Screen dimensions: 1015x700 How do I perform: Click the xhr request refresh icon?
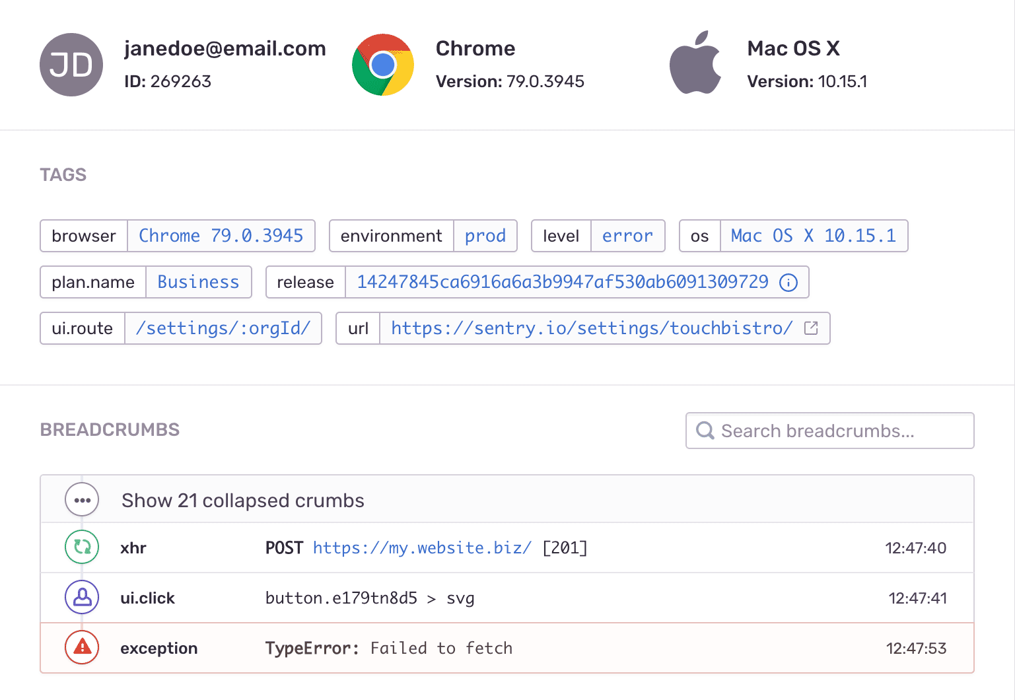pyautogui.click(x=81, y=547)
